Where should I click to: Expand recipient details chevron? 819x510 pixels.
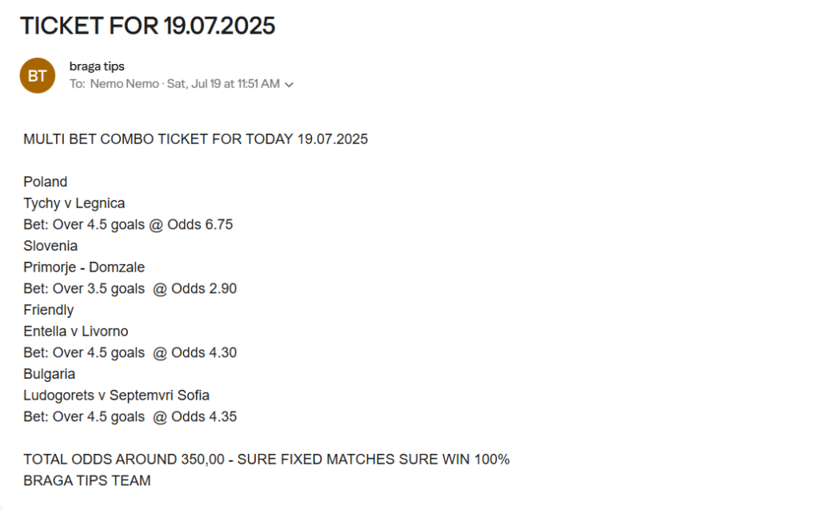(x=289, y=85)
